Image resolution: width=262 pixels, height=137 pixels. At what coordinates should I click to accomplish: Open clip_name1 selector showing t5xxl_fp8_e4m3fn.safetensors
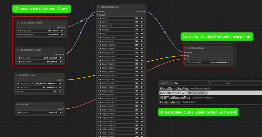point(39,83)
